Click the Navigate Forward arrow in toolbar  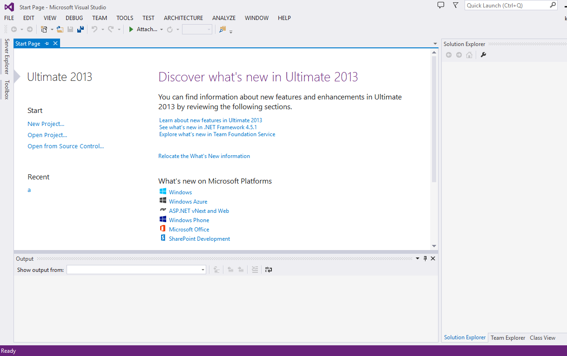click(30, 29)
